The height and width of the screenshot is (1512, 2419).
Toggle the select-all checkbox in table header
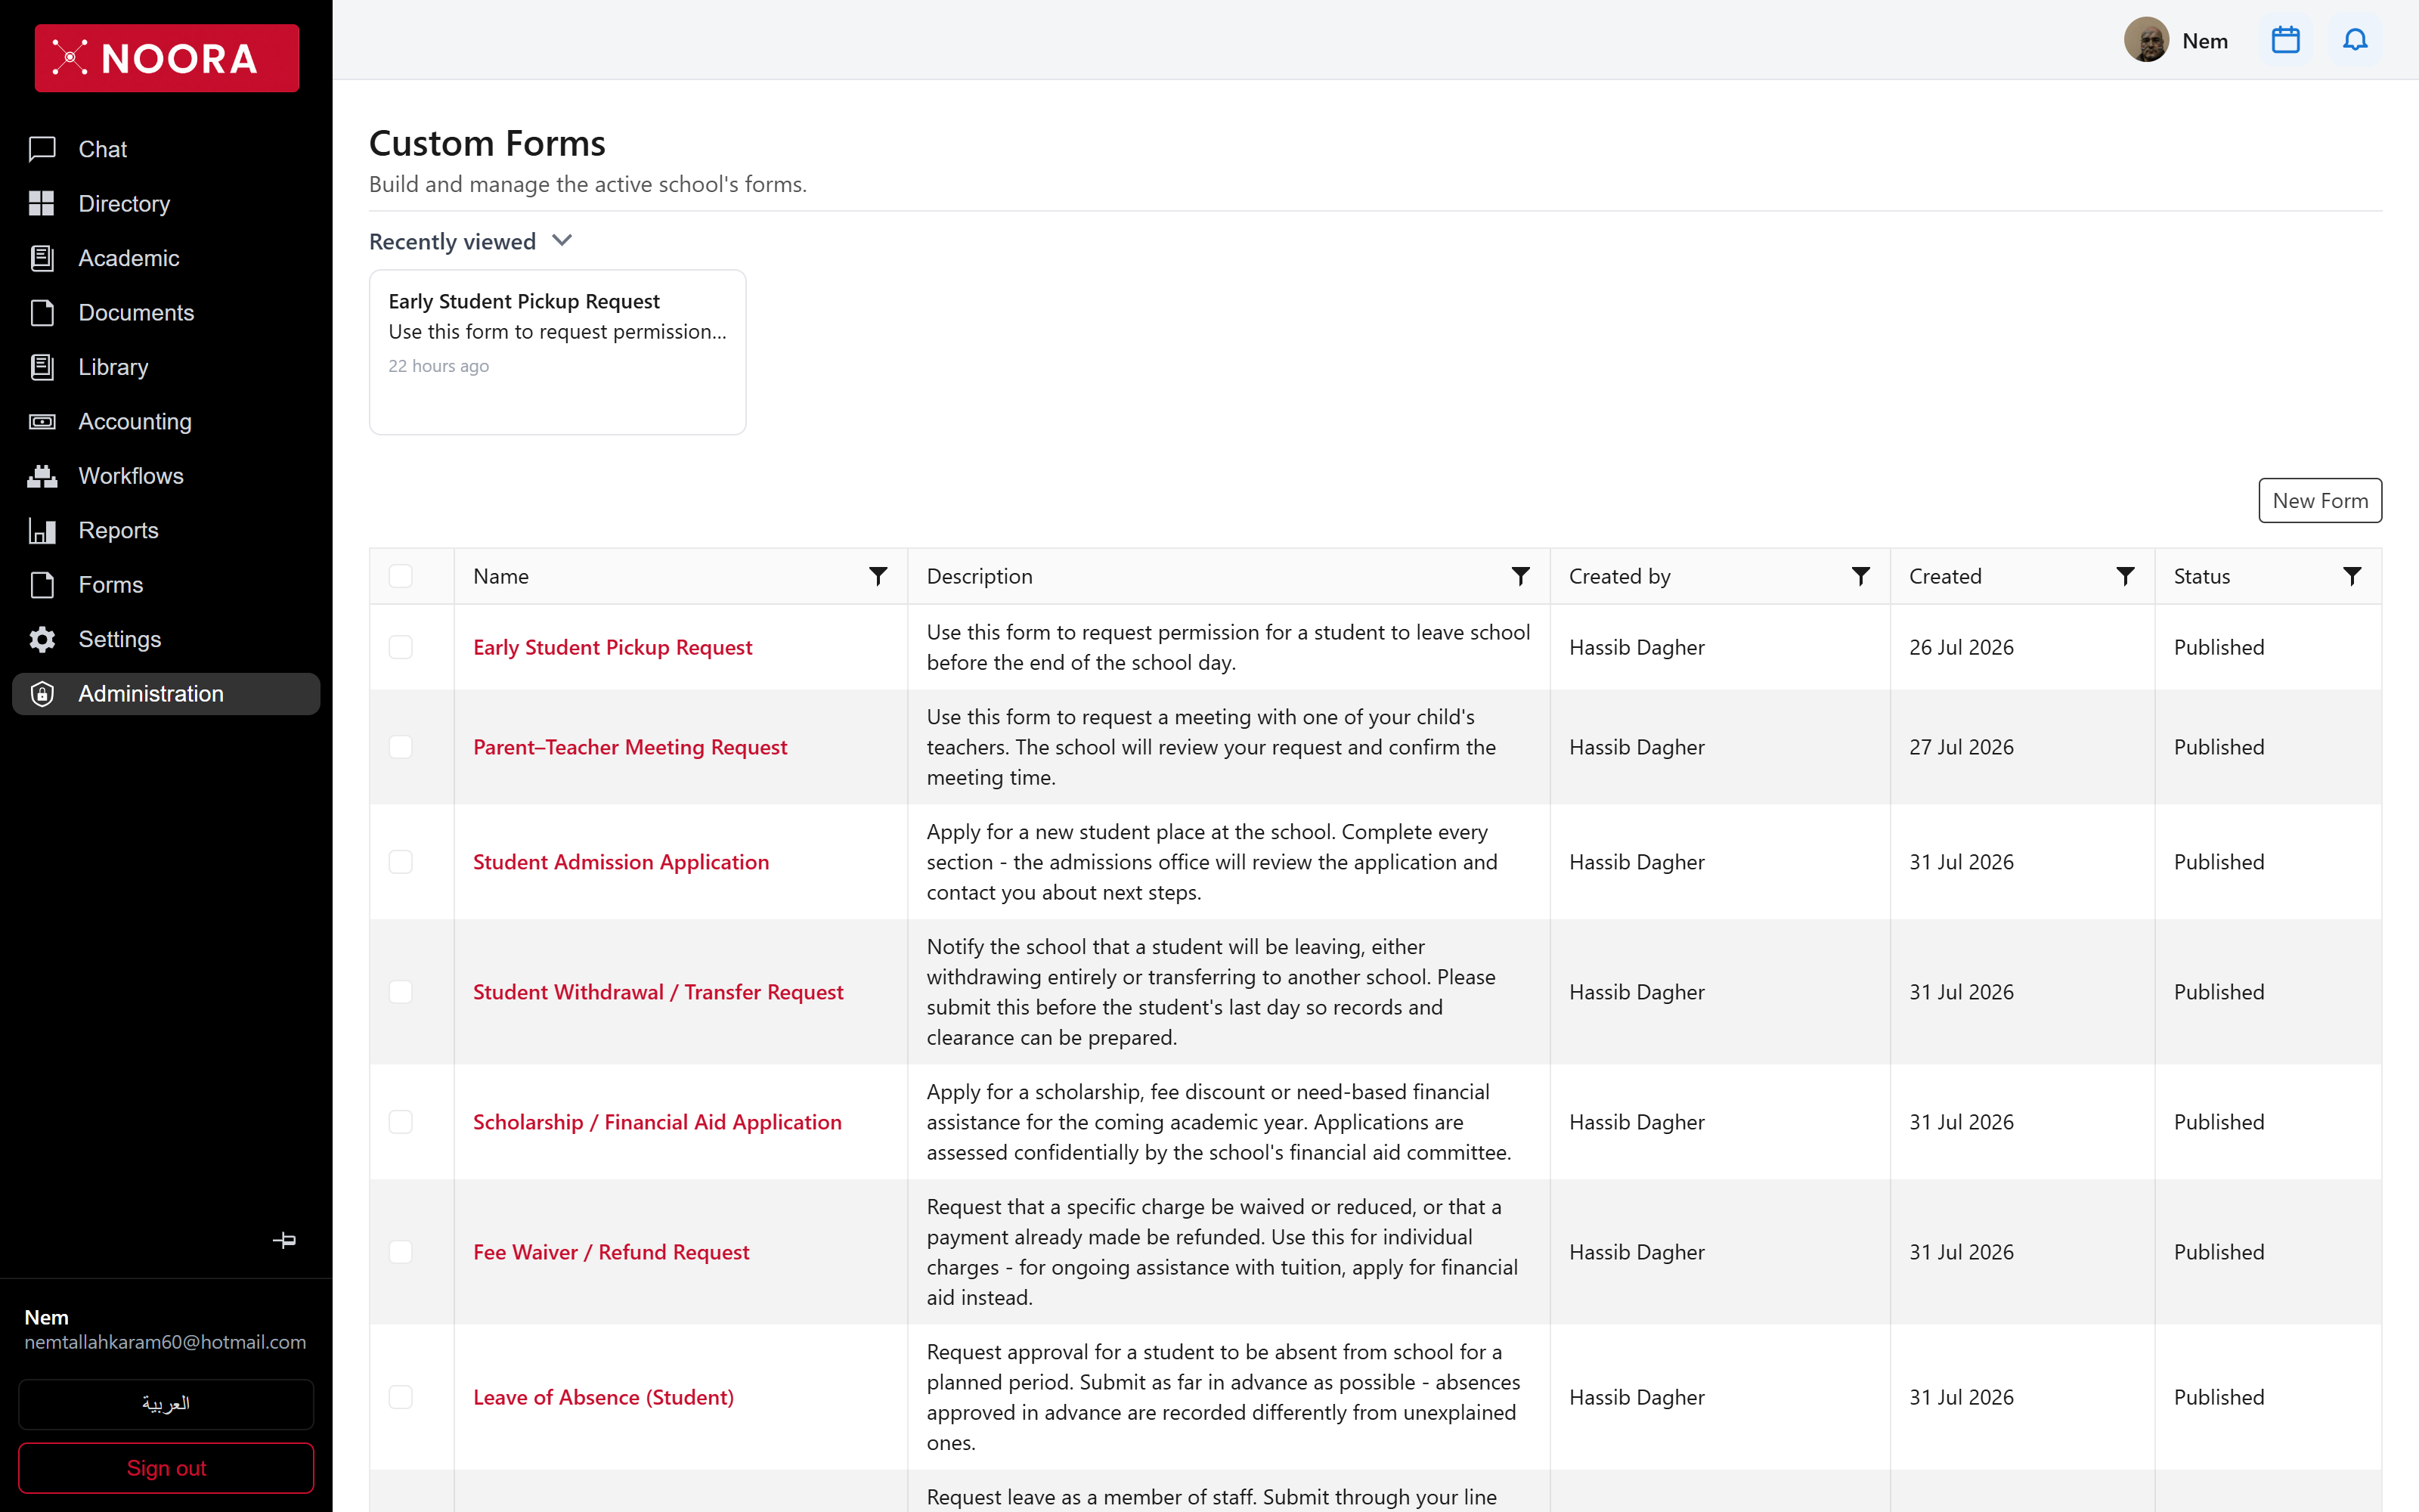[x=401, y=576]
